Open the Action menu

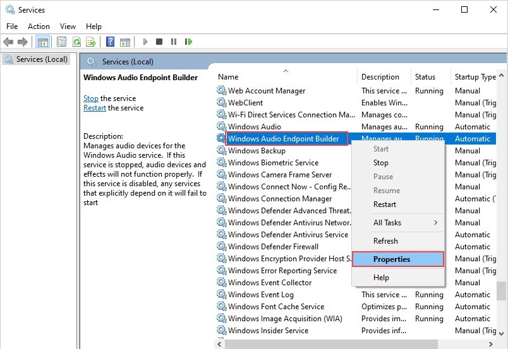39,27
